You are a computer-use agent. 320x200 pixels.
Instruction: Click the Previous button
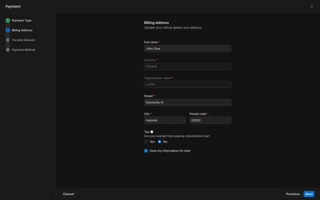[x=292, y=194]
